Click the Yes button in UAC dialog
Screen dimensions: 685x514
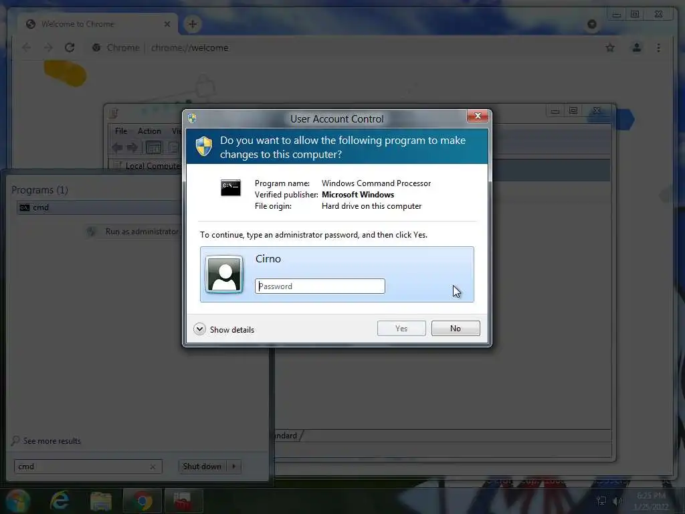click(x=401, y=328)
